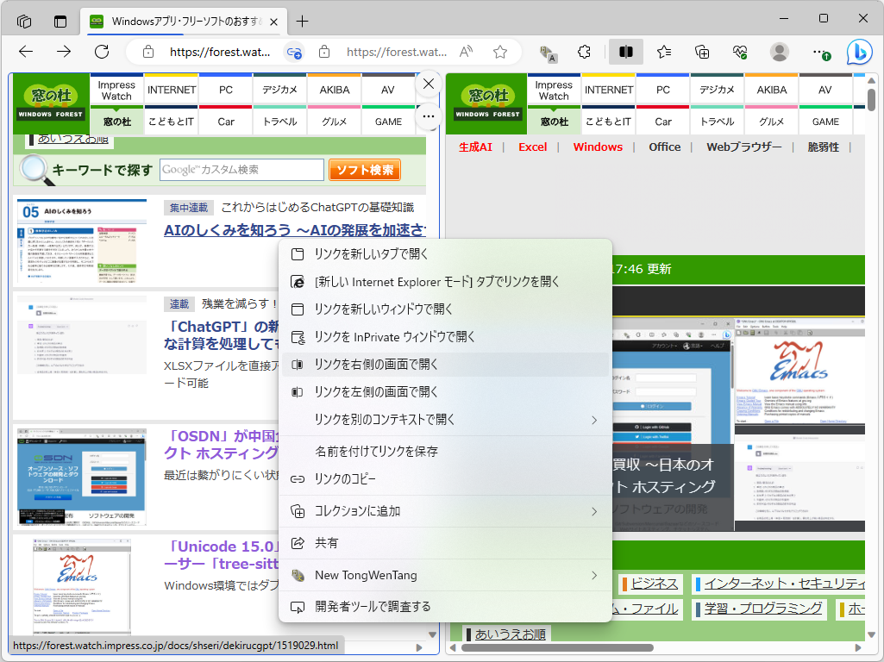Select 名前を付けてリンクを保存 menu item
This screenshot has width=884, height=662.
(x=445, y=452)
